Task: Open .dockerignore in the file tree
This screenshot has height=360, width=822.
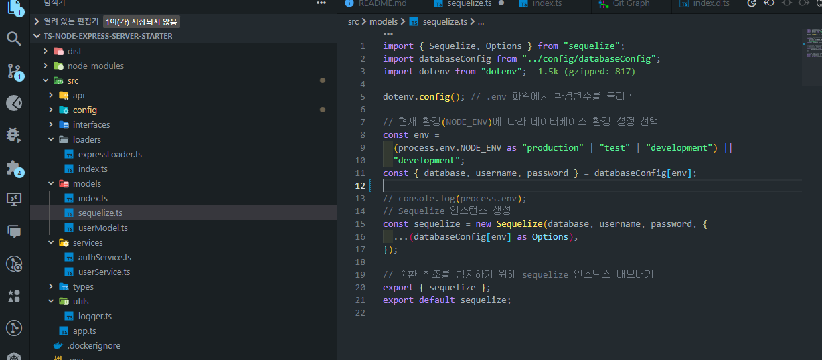Action: coord(94,345)
